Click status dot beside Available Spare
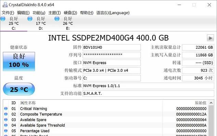This screenshot has width=217, height=136. point(6,120)
